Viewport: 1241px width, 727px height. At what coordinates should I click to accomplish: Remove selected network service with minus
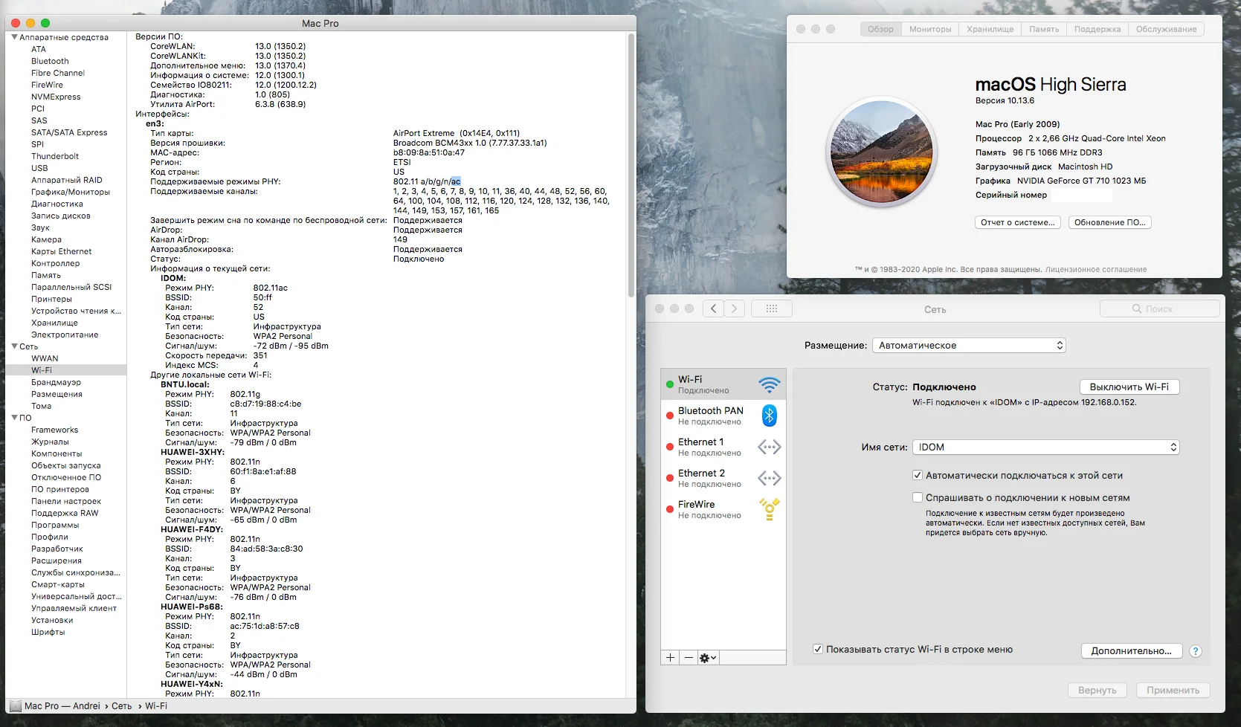pyautogui.click(x=689, y=658)
